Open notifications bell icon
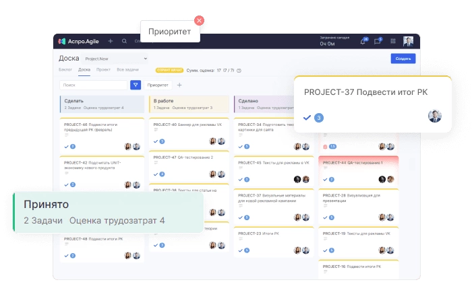 363,42
